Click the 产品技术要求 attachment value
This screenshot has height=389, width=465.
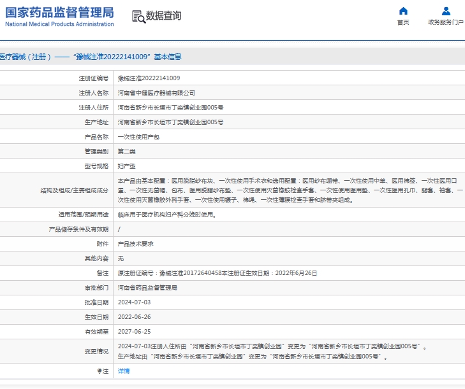(135, 244)
